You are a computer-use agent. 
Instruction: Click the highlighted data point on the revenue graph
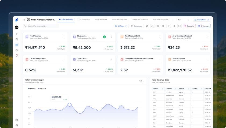pyautogui.click(x=70, y=105)
